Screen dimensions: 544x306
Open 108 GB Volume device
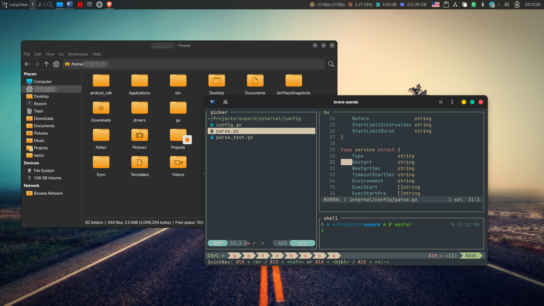point(48,178)
